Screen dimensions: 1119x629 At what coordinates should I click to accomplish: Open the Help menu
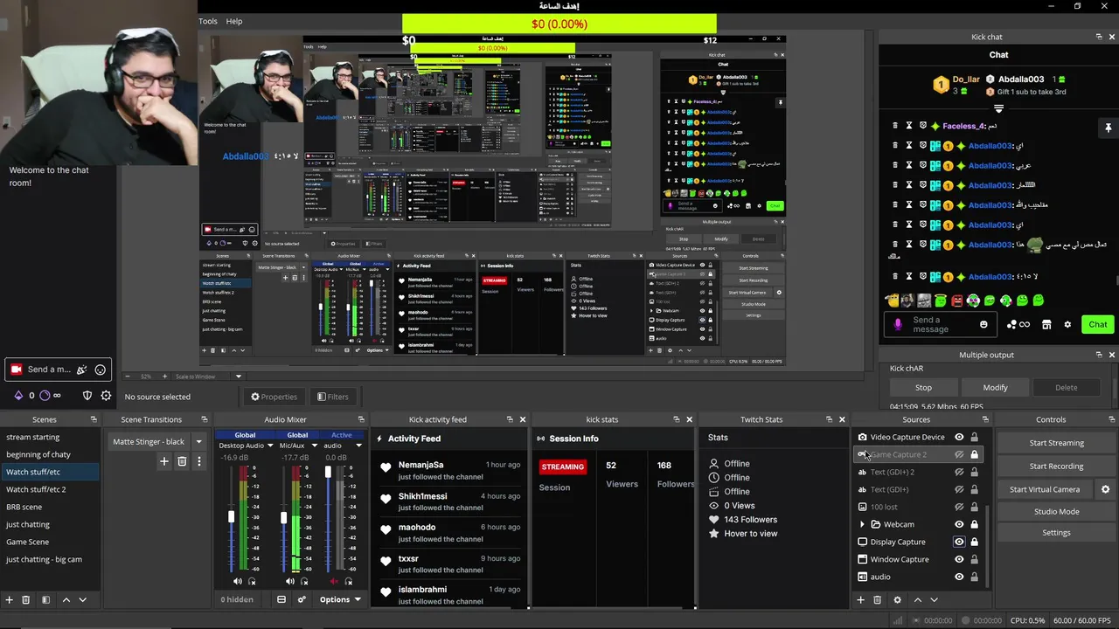coord(234,21)
